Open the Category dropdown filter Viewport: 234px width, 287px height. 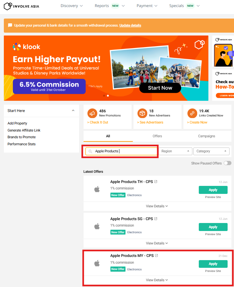[x=211, y=151]
